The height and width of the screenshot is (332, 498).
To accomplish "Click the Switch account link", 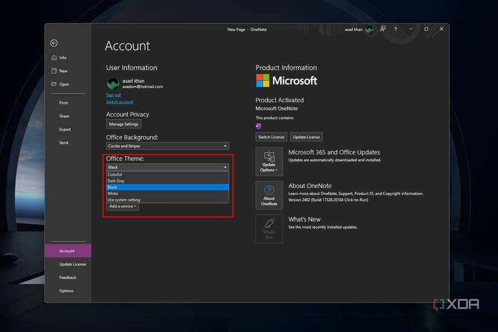I will 120,102.
